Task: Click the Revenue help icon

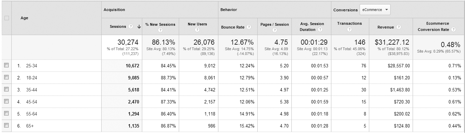Action: 399,27
